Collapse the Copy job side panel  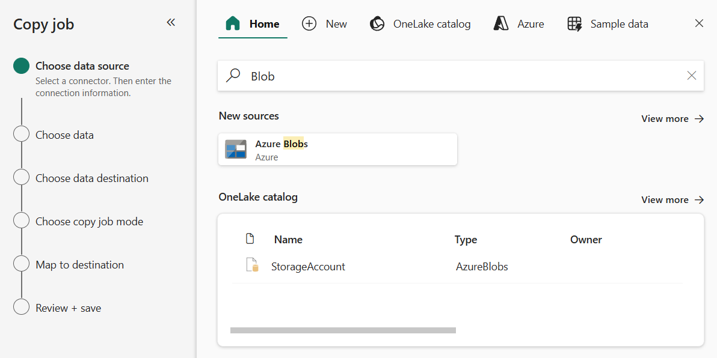pos(171,23)
